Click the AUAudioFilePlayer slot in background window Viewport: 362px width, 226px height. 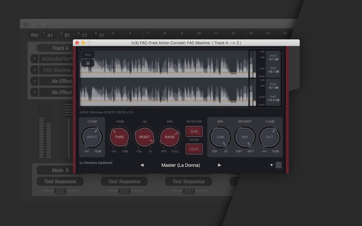click(56, 59)
